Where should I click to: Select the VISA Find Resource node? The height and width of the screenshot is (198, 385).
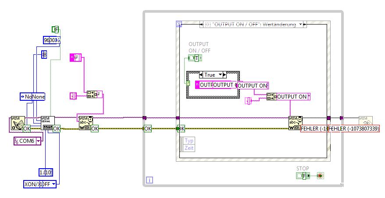(18, 123)
